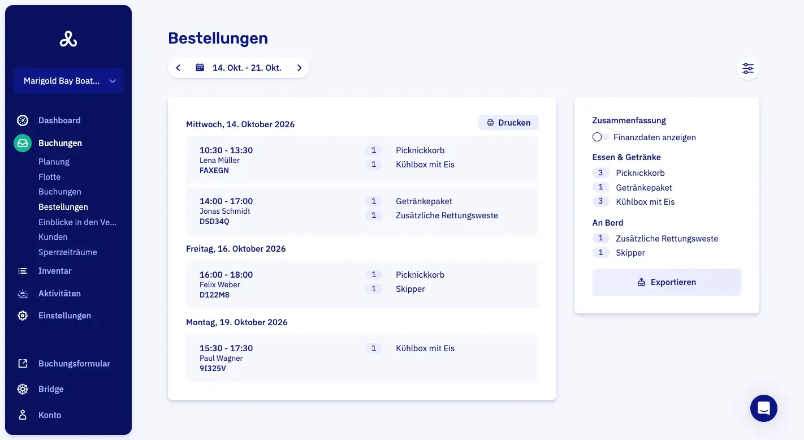Open Paul Wagner's order 9I325V

pyautogui.click(x=362, y=358)
